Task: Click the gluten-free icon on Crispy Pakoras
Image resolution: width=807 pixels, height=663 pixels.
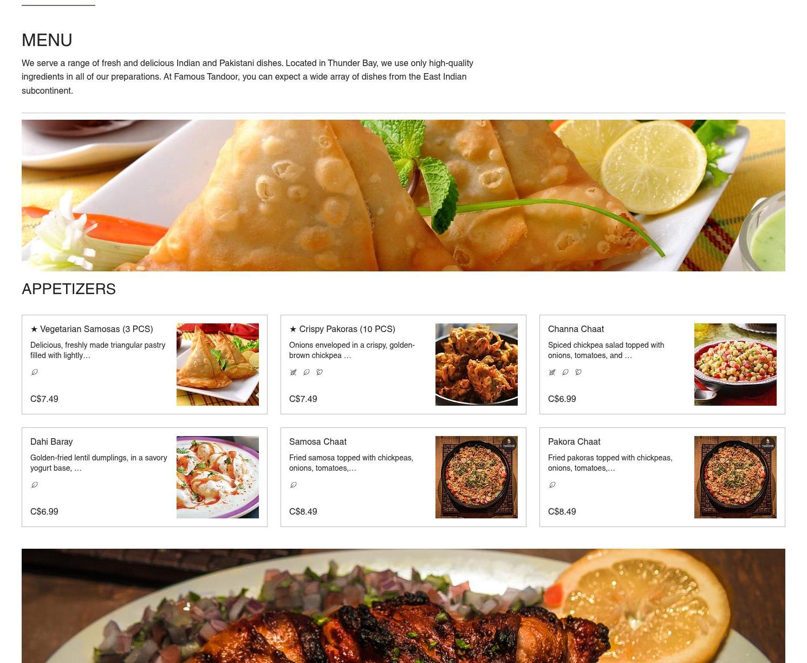Action: (293, 372)
